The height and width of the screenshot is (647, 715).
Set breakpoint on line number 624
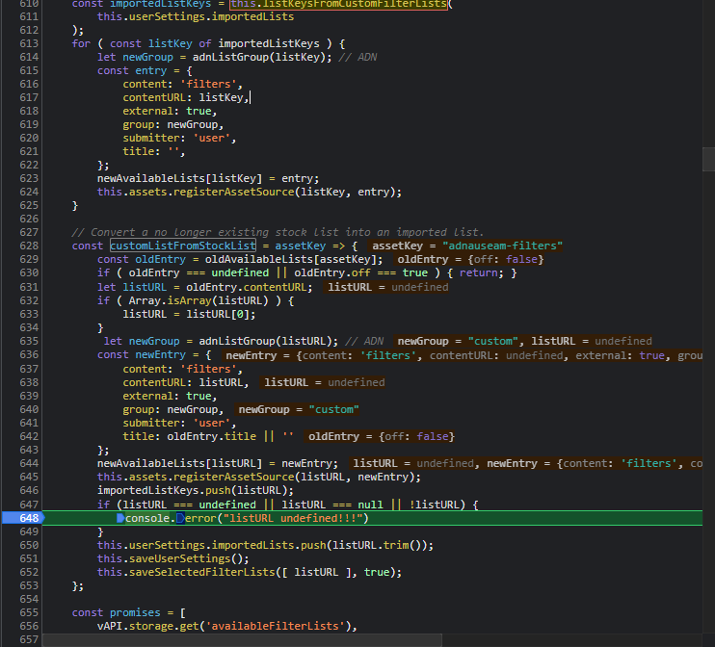29,192
